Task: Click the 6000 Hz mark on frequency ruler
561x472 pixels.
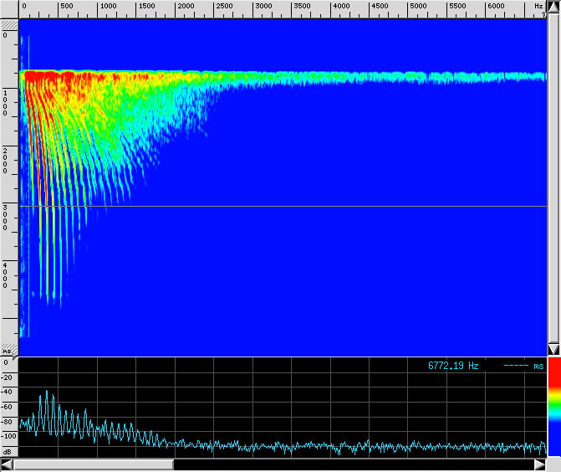Action: point(498,6)
